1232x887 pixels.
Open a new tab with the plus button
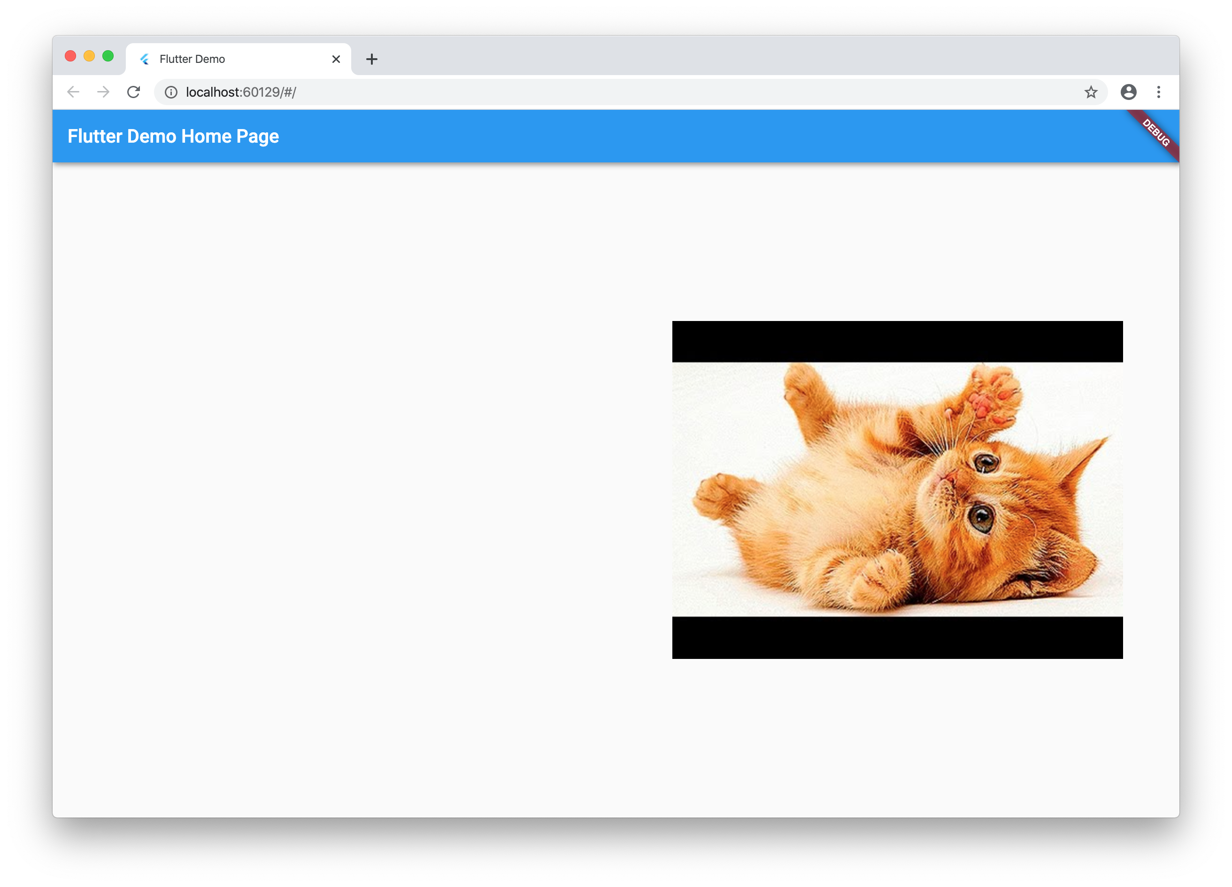[x=371, y=59]
